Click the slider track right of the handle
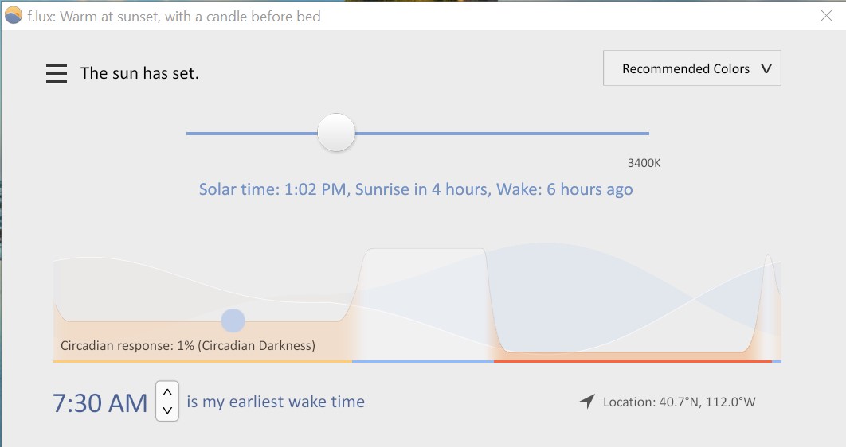The height and width of the screenshot is (447, 846). pyautogui.click(x=502, y=134)
